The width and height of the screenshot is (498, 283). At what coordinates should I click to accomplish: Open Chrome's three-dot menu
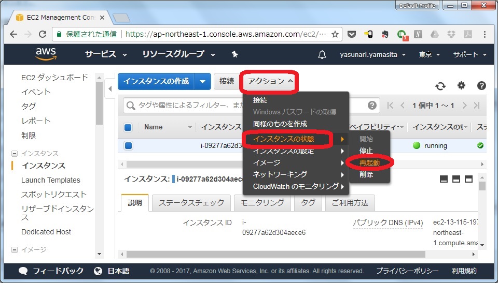(485, 34)
